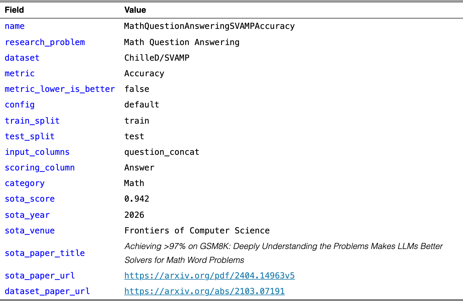The height and width of the screenshot is (301, 463).
Task: Click the value "question_concat"
Action: 162,152
